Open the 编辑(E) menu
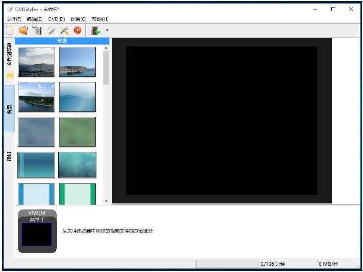 tap(35, 19)
